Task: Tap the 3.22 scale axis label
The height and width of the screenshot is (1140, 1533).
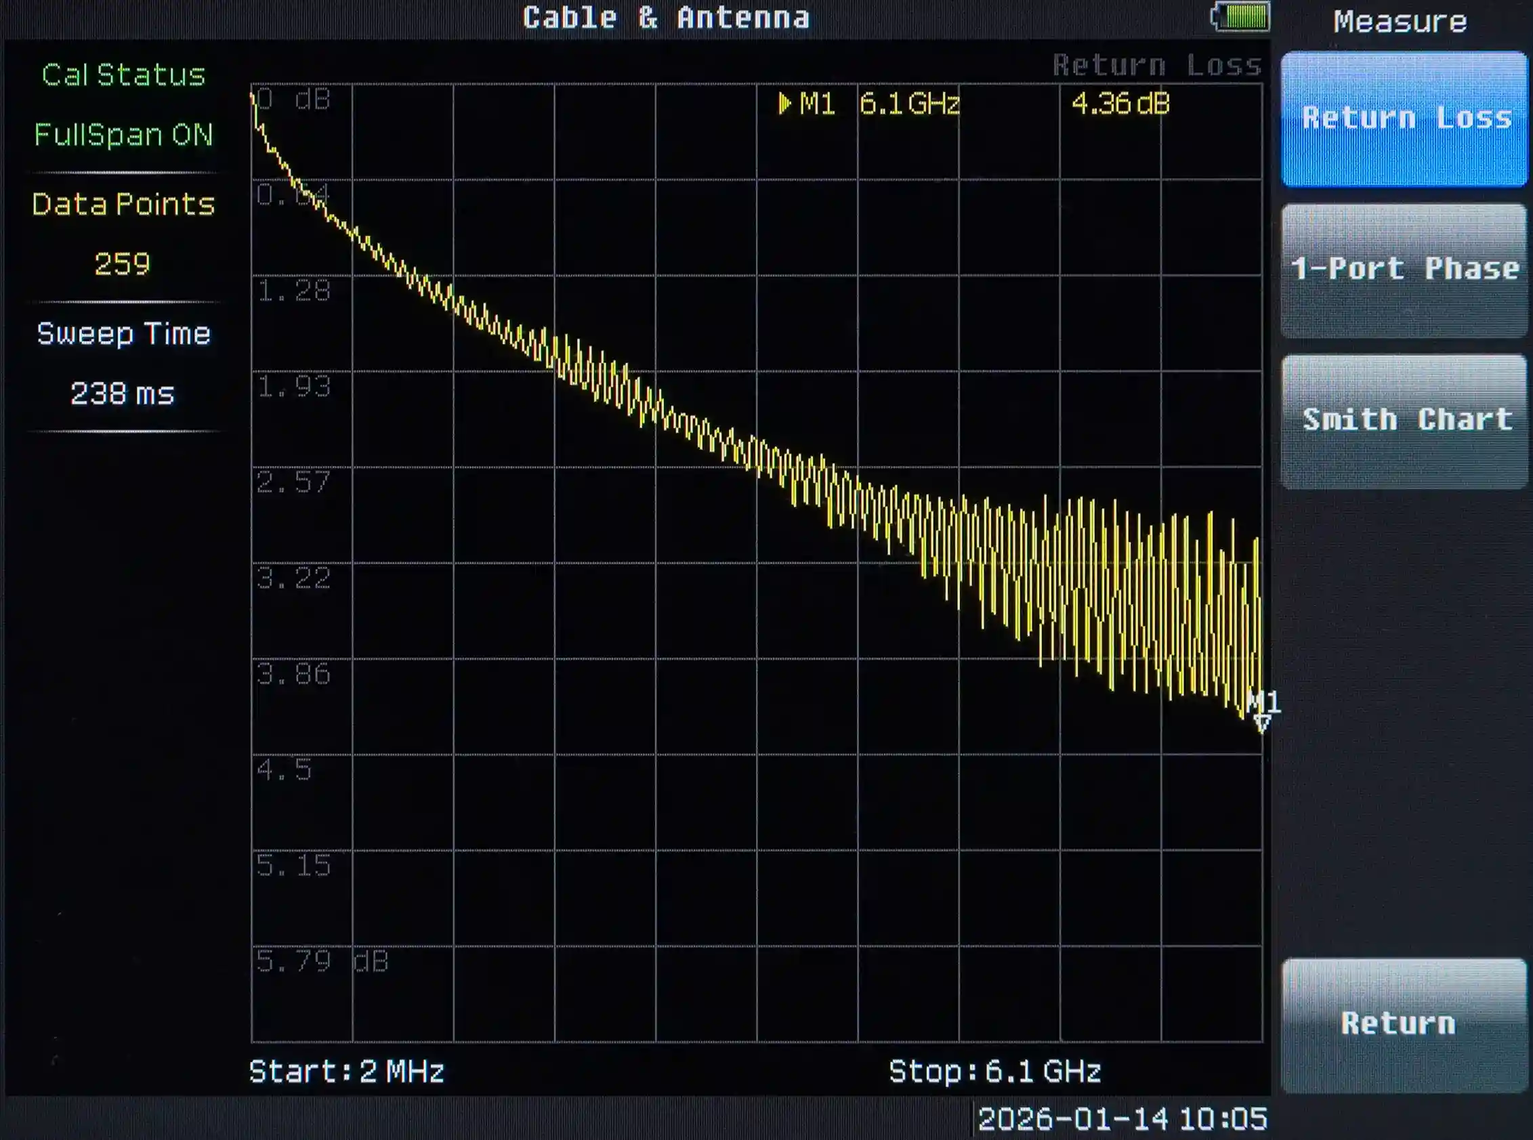Action: coord(293,578)
